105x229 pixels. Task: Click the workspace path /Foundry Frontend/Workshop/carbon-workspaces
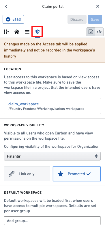click(46, 109)
